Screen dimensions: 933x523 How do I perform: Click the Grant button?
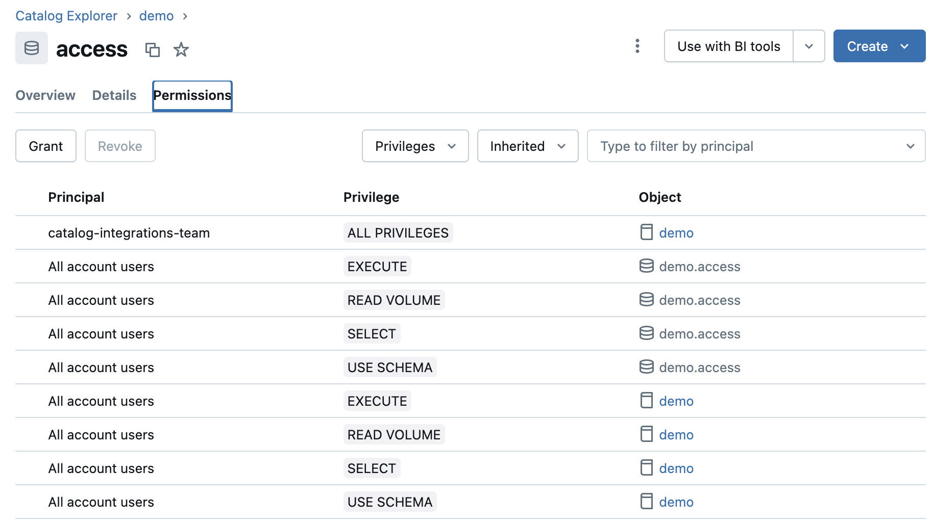coord(46,146)
